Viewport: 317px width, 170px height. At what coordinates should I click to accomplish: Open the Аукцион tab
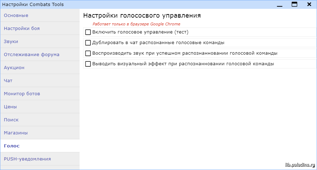[x=40, y=68]
